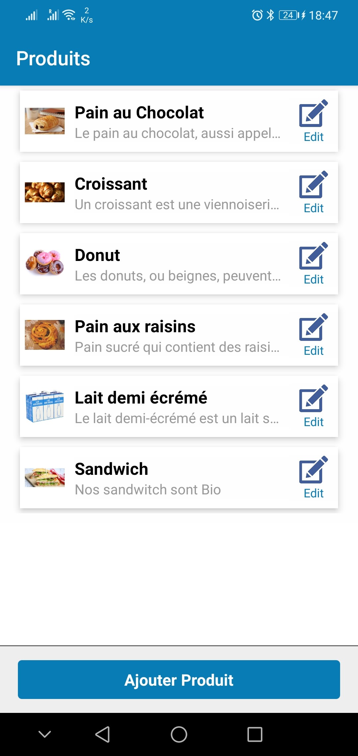
Task: Select the Pain au Chocolat thumbnail image
Action: coord(45,121)
